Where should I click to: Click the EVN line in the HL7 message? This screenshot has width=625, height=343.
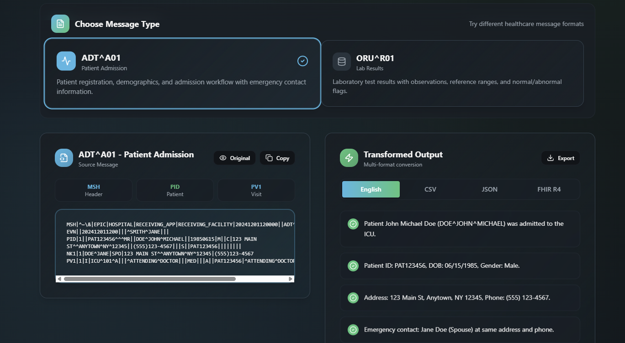click(118, 232)
